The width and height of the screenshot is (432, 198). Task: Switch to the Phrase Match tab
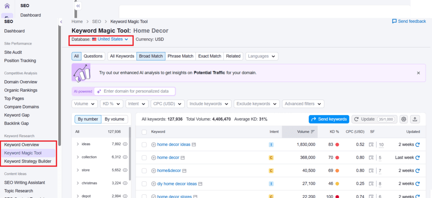[x=180, y=56]
